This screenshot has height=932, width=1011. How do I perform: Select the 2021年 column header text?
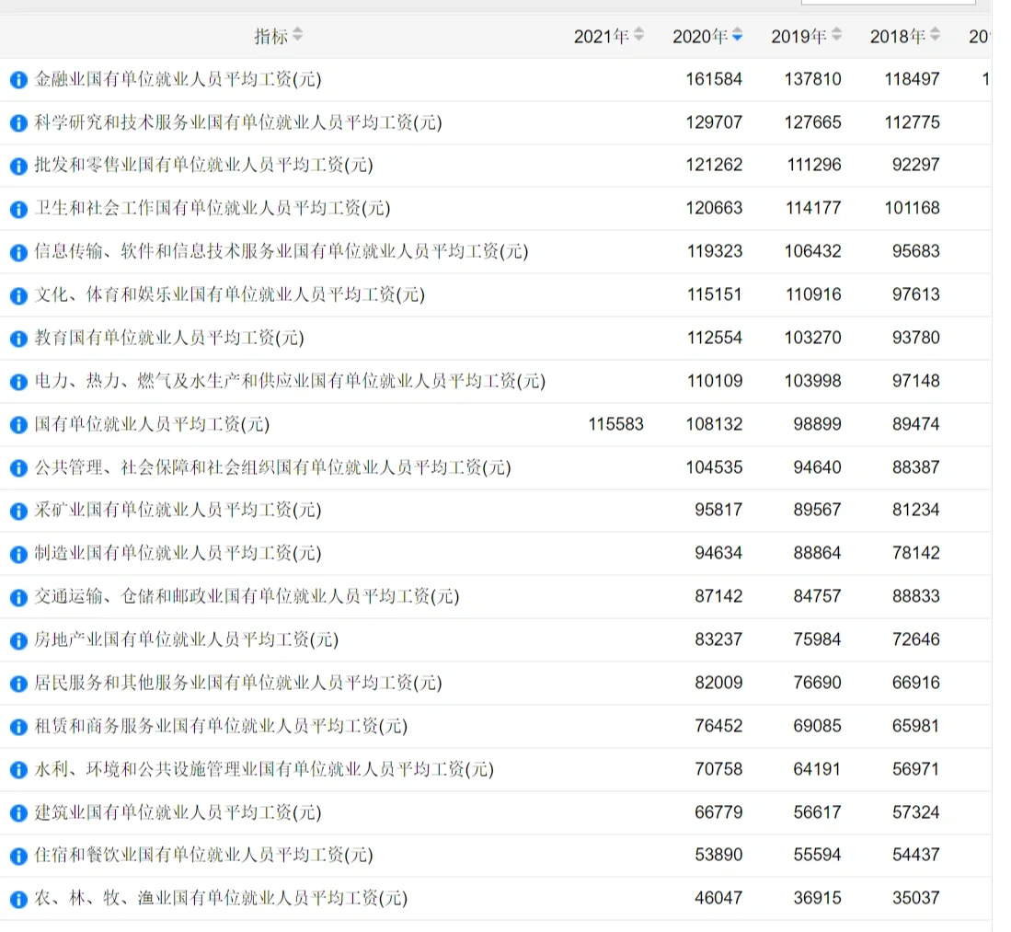click(x=602, y=36)
